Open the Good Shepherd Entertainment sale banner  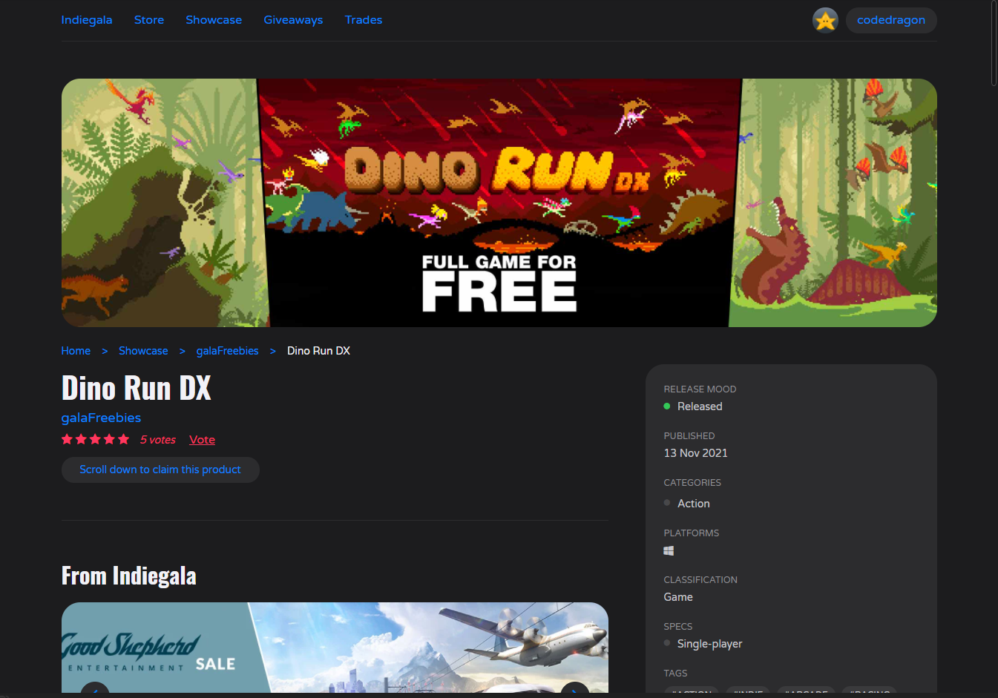[x=335, y=648]
